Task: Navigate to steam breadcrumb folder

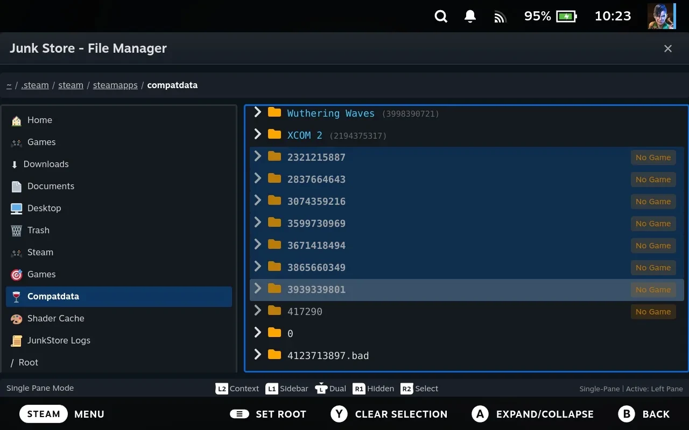Action: pyautogui.click(x=71, y=85)
